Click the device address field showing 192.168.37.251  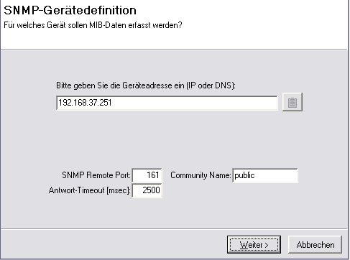(x=167, y=103)
